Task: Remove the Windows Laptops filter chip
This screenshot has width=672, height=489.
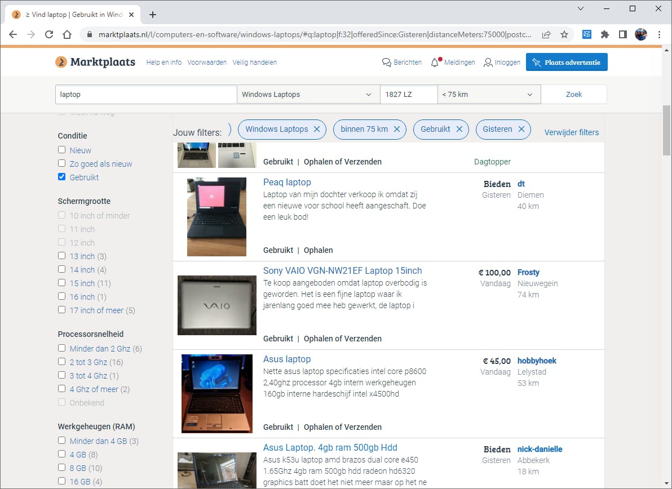Action: 317,130
